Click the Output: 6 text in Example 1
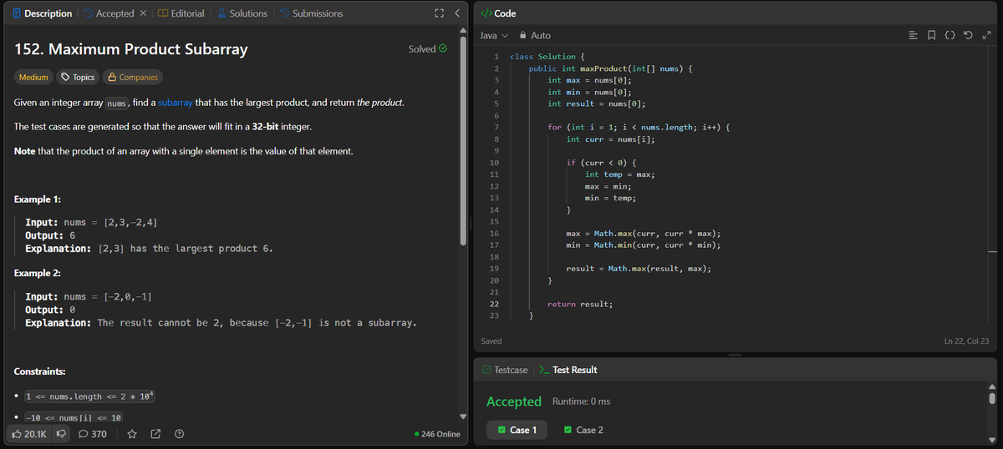 point(51,235)
